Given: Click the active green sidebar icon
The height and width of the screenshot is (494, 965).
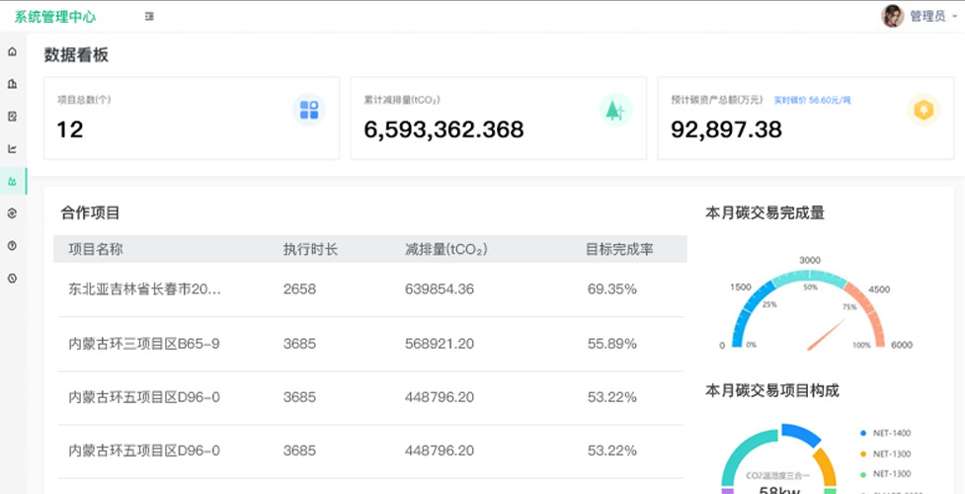Looking at the screenshot, I should point(12,181).
